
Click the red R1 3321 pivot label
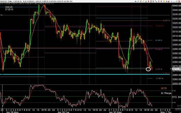click(160, 26)
